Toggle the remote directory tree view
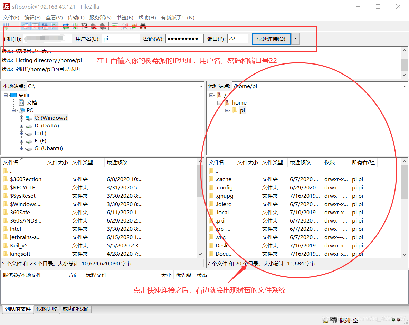The height and width of the screenshot is (325, 409). click(x=45, y=26)
